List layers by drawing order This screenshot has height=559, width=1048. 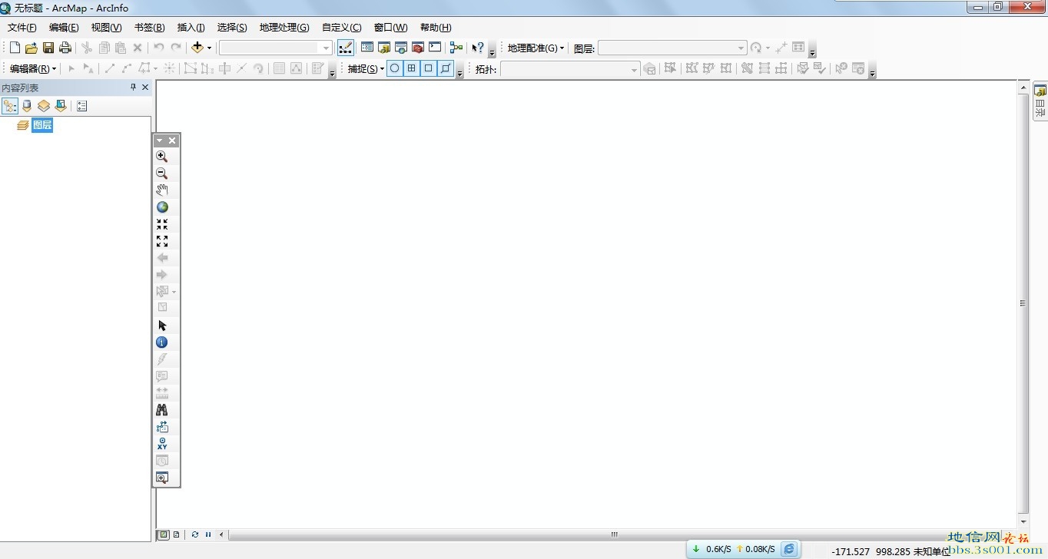click(x=10, y=106)
